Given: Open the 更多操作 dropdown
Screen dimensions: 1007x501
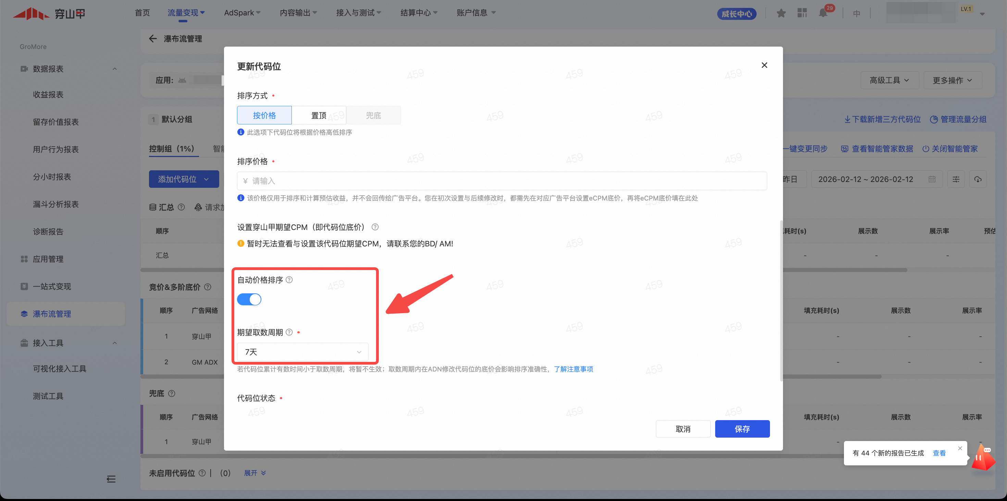Looking at the screenshot, I should 952,81.
